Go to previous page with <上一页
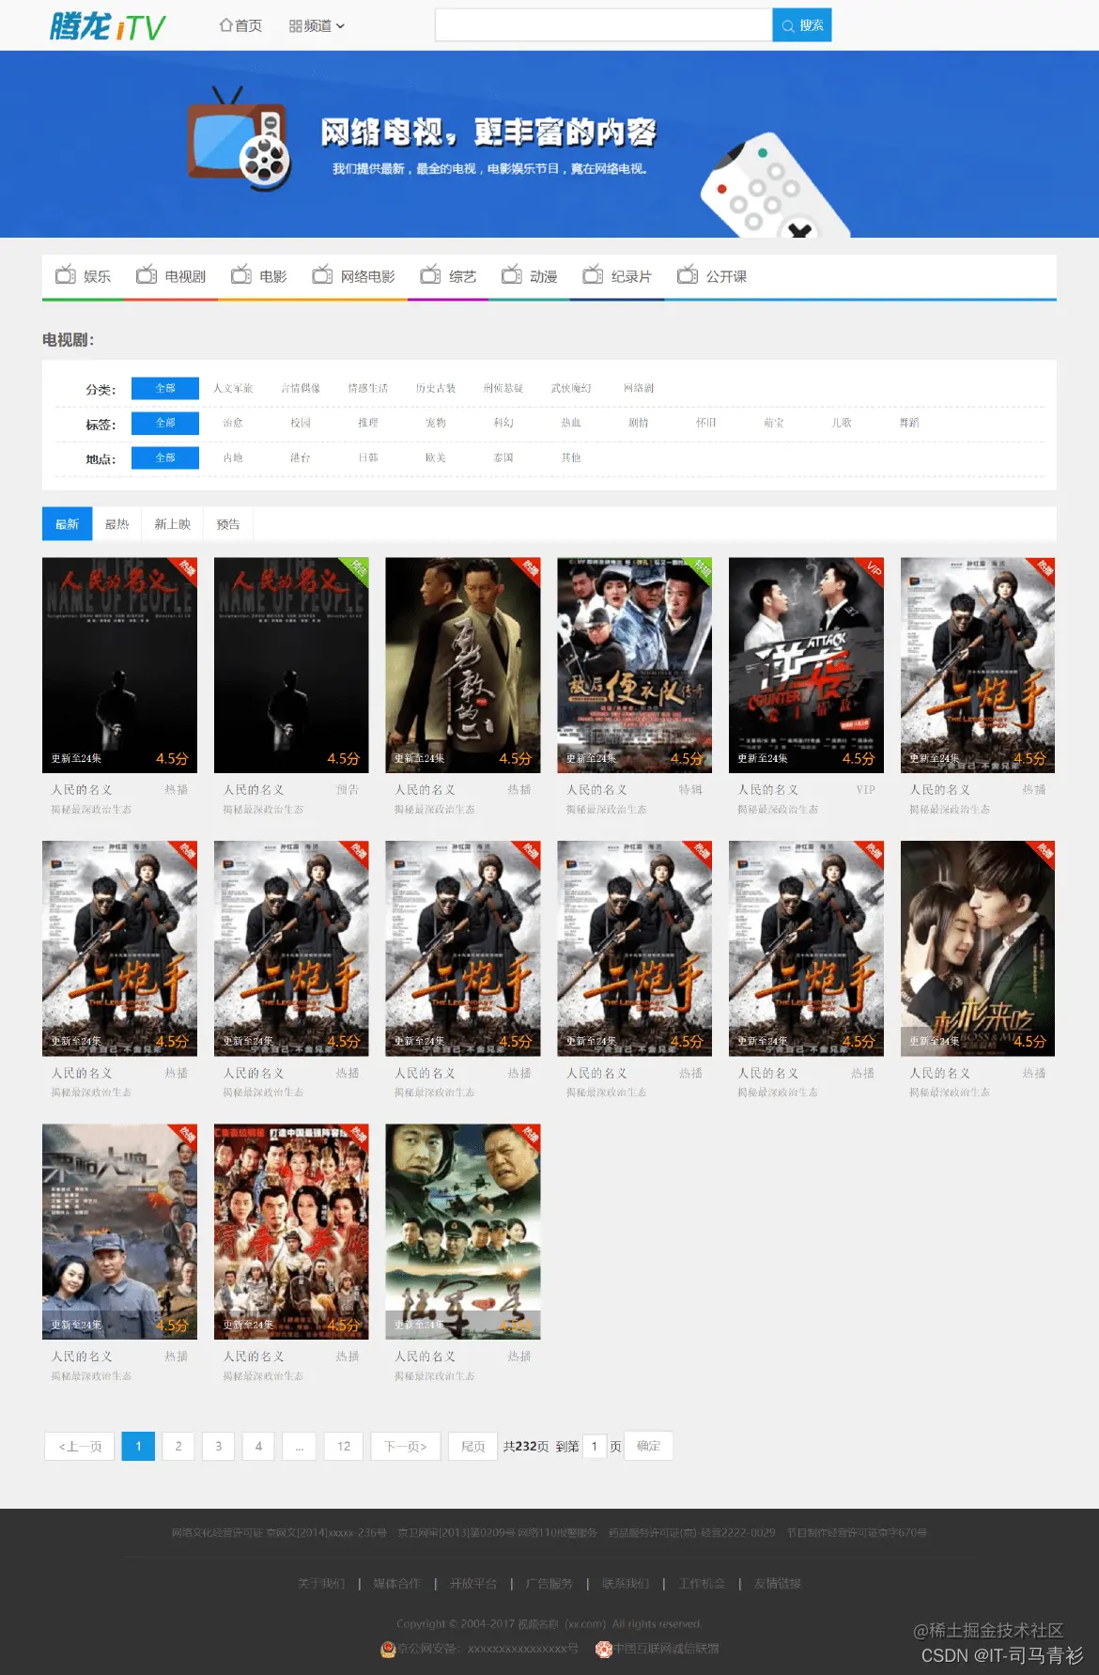This screenshot has height=1675, width=1099. click(x=80, y=1446)
